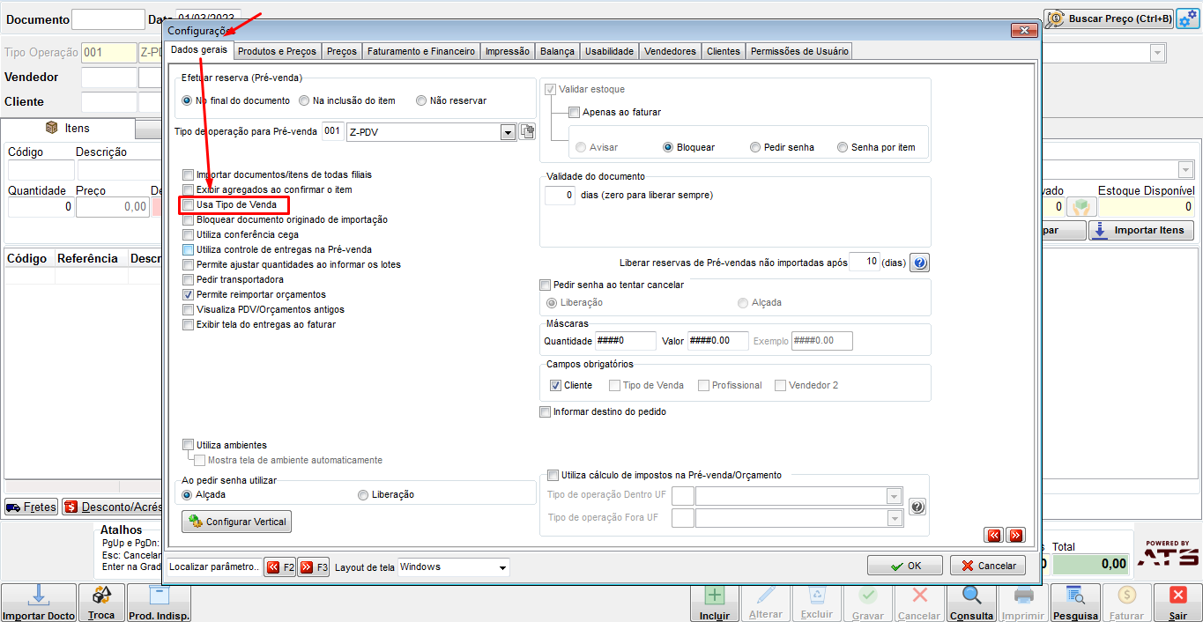Uncheck Permite reimportar orçamentos
Viewport: 1203px width, 622px height.
(x=188, y=295)
